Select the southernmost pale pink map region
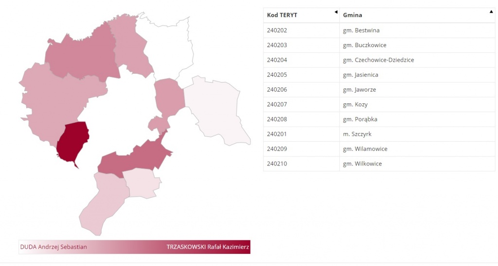The width and height of the screenshot is (498, 266). 103,203
